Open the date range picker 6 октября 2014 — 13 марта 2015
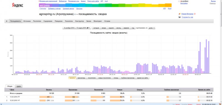Image resolution: width=222 pixels, height=105 pixels. pyautogui.click(x=77, y=28)
